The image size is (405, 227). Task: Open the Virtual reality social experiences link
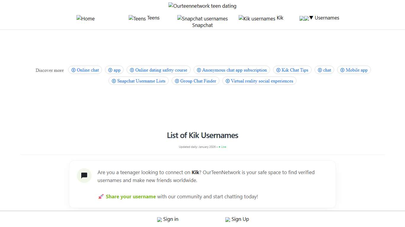(x=259, y=81)
